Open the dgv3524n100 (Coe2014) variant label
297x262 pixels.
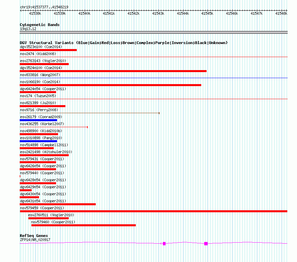point(41,68)
